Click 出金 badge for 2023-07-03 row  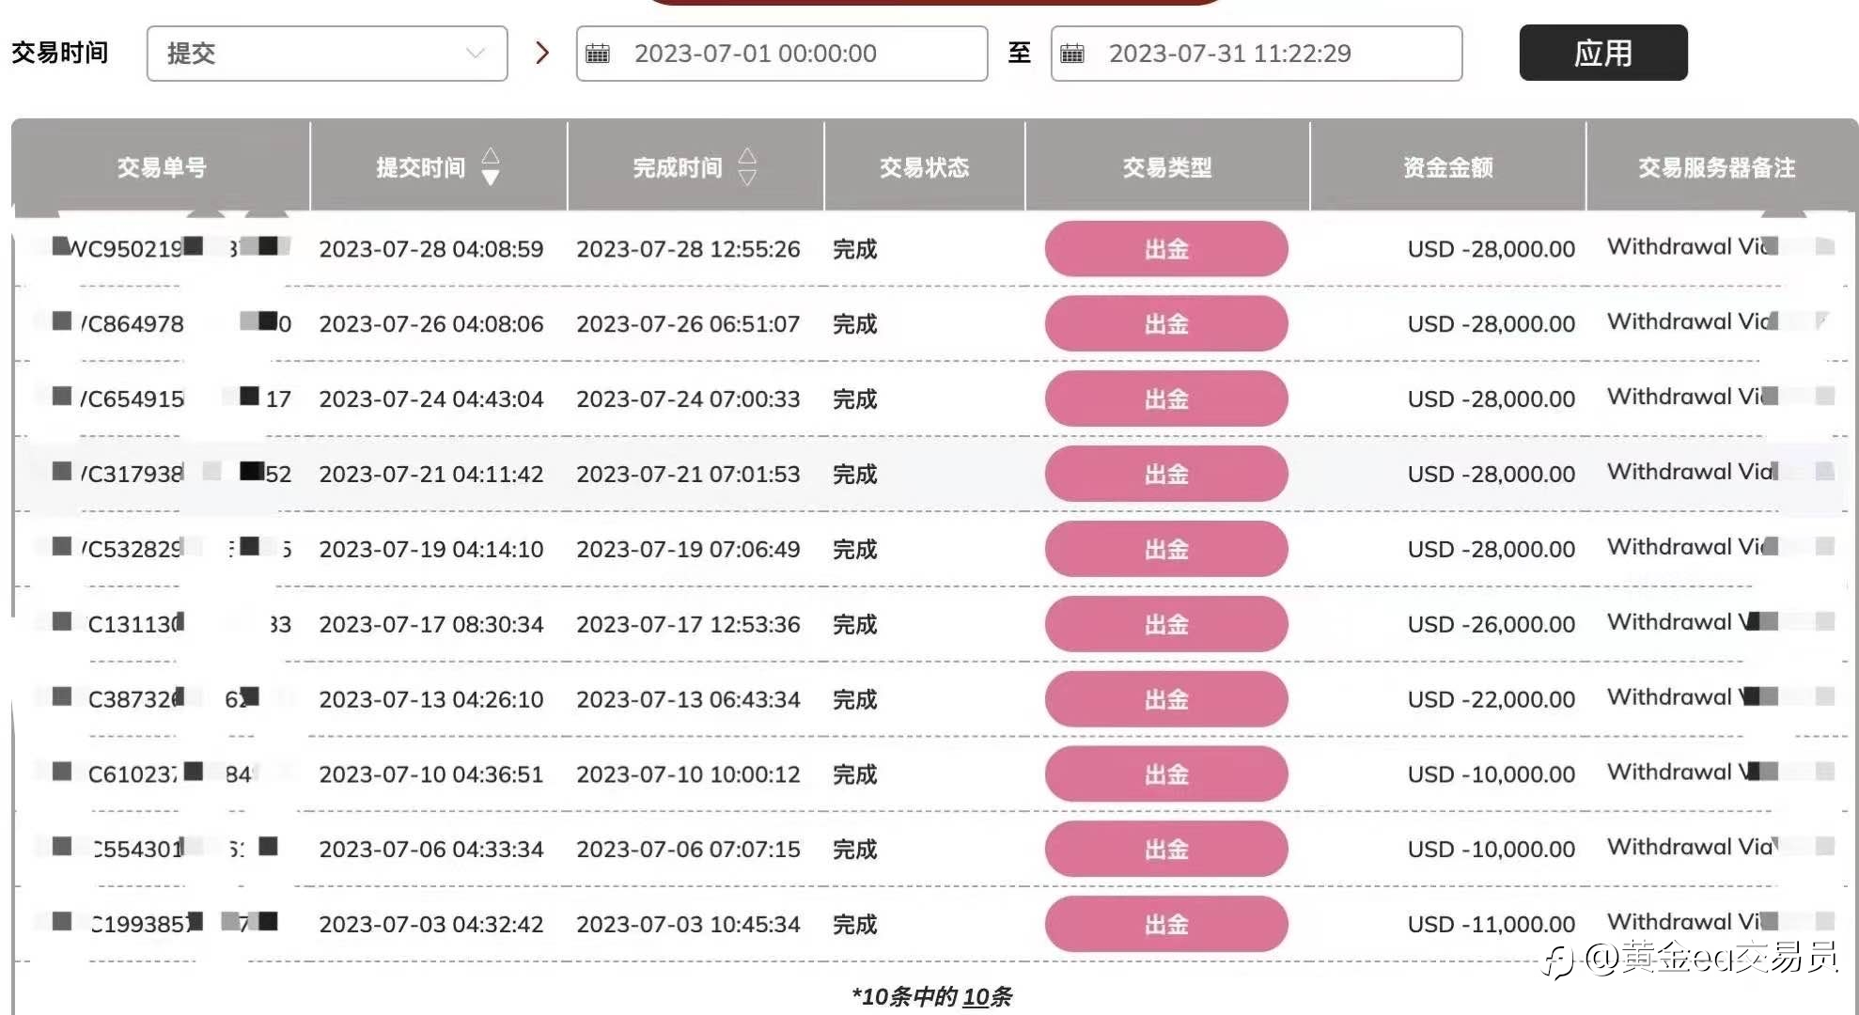click(x=1166, y=924)
